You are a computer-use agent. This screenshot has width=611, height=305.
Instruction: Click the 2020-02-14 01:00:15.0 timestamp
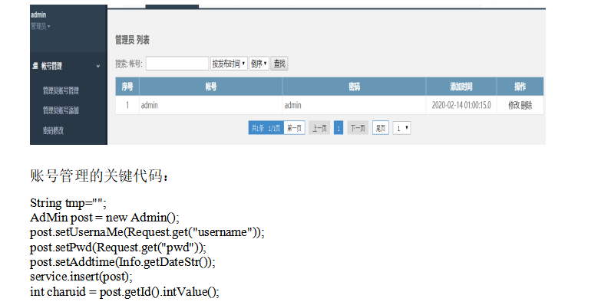pos(461,105)
